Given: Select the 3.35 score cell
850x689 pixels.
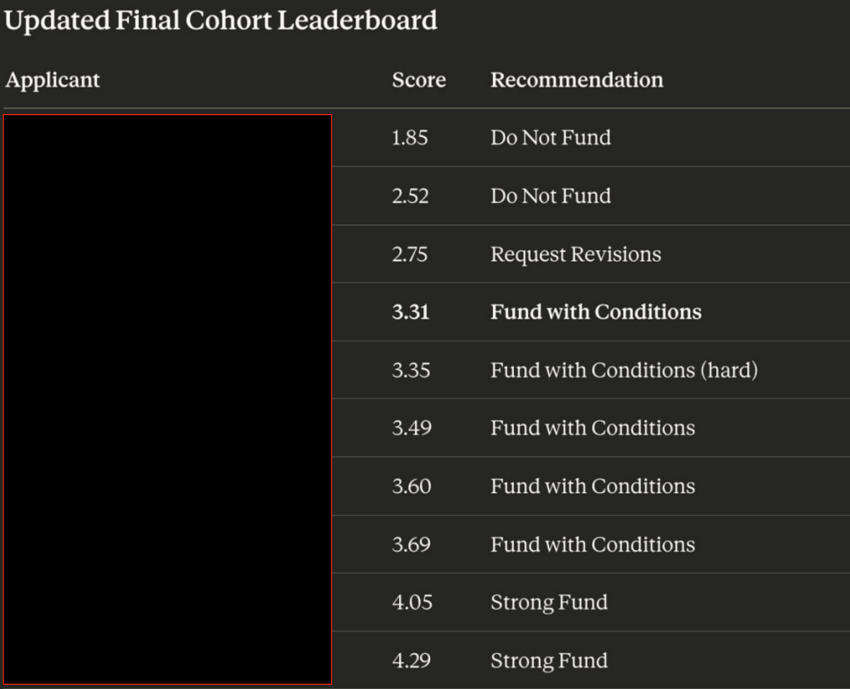Looking at the screenshot, I should pos(411,370).
